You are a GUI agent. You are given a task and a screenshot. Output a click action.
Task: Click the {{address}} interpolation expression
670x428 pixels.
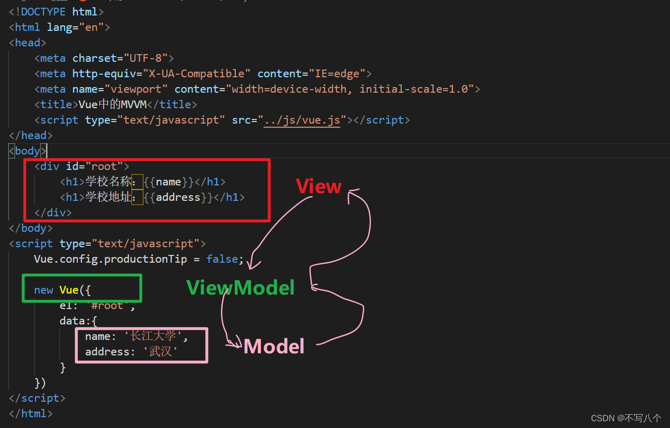tap(178, 197)
